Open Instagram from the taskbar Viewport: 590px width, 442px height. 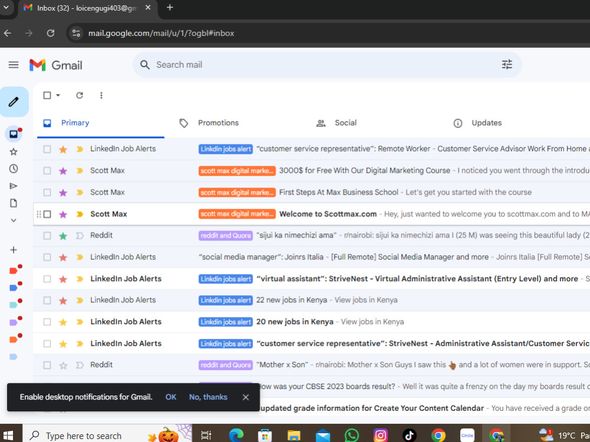point(381,436)
